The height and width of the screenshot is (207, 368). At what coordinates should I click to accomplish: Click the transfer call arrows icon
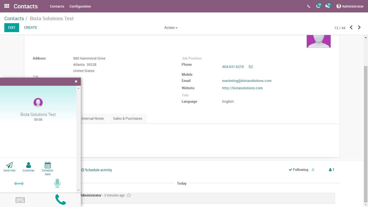19,184
